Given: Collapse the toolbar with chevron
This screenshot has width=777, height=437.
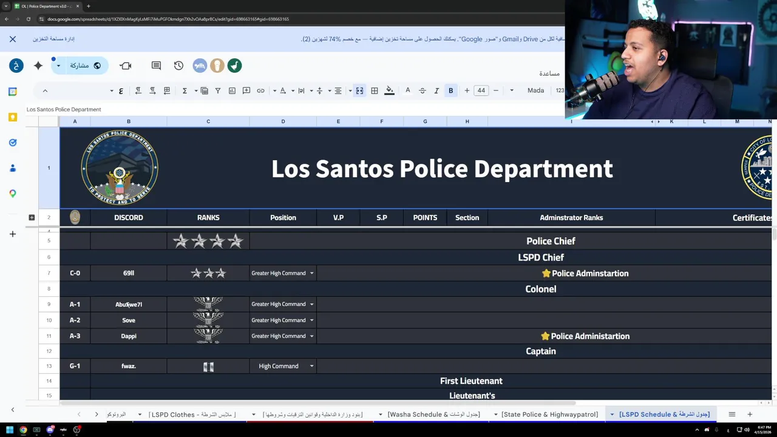Looking at the screenshot, I should (45, 90).
